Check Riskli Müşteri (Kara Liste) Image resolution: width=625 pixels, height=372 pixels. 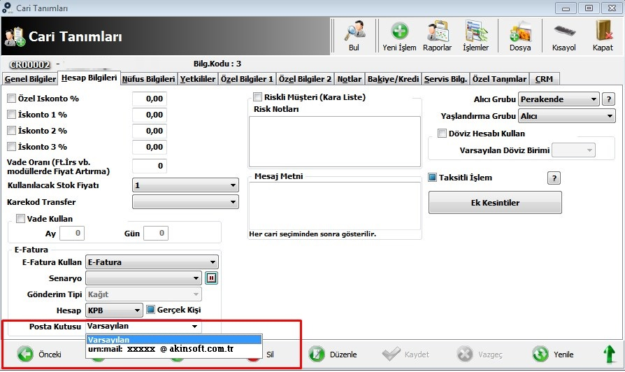[x=257, y=97]
